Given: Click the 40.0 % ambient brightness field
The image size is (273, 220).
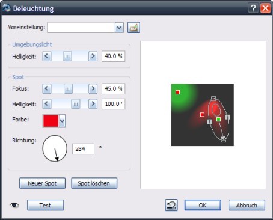Looking at the screenshot, I should (x=113, y=56).
